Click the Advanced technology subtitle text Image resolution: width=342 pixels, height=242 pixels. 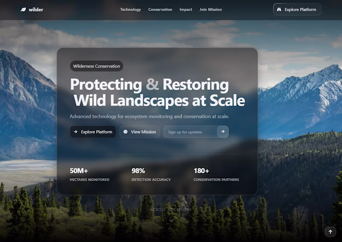149,117
